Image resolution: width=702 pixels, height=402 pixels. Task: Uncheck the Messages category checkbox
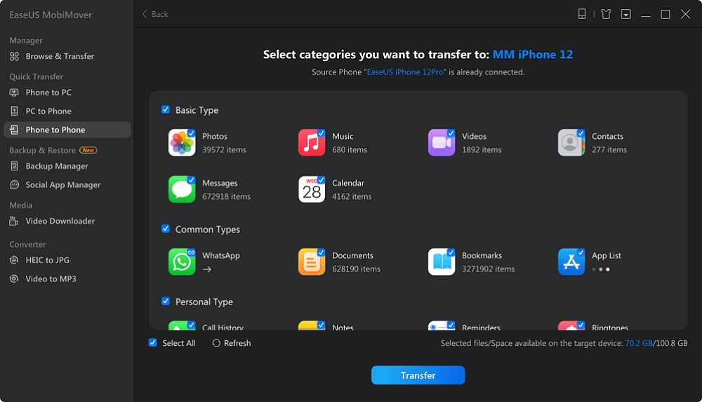point(191,180)
